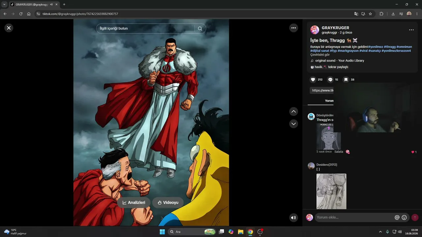422x237 pixels.
Task: Expand the tab search dropdown
Action: pyautogui.click(x=4, y=5)
